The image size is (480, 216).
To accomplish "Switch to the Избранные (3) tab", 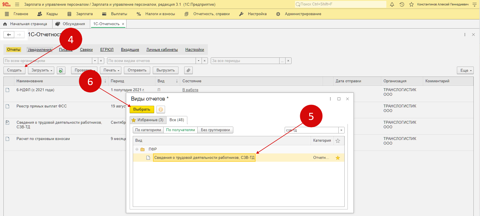I will tap(148, 120).
